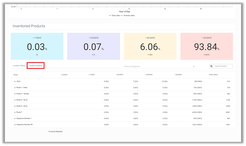Viewport: 246px width, 146px height.
Task: Expand the Route 3 - George row
Action: point(15,94)
